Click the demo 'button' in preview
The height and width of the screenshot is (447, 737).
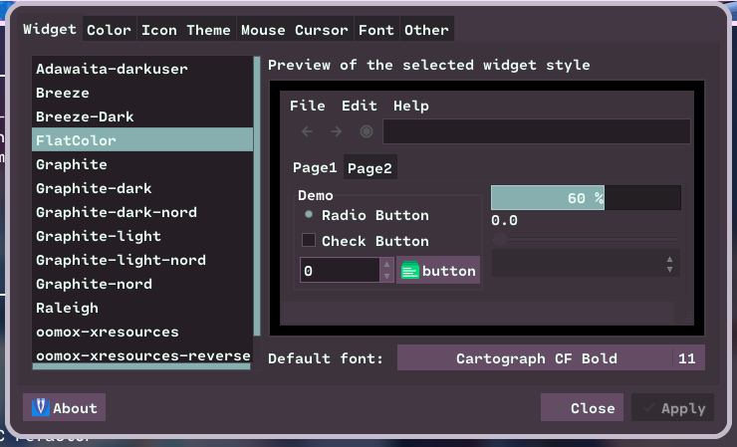[438, 270]
